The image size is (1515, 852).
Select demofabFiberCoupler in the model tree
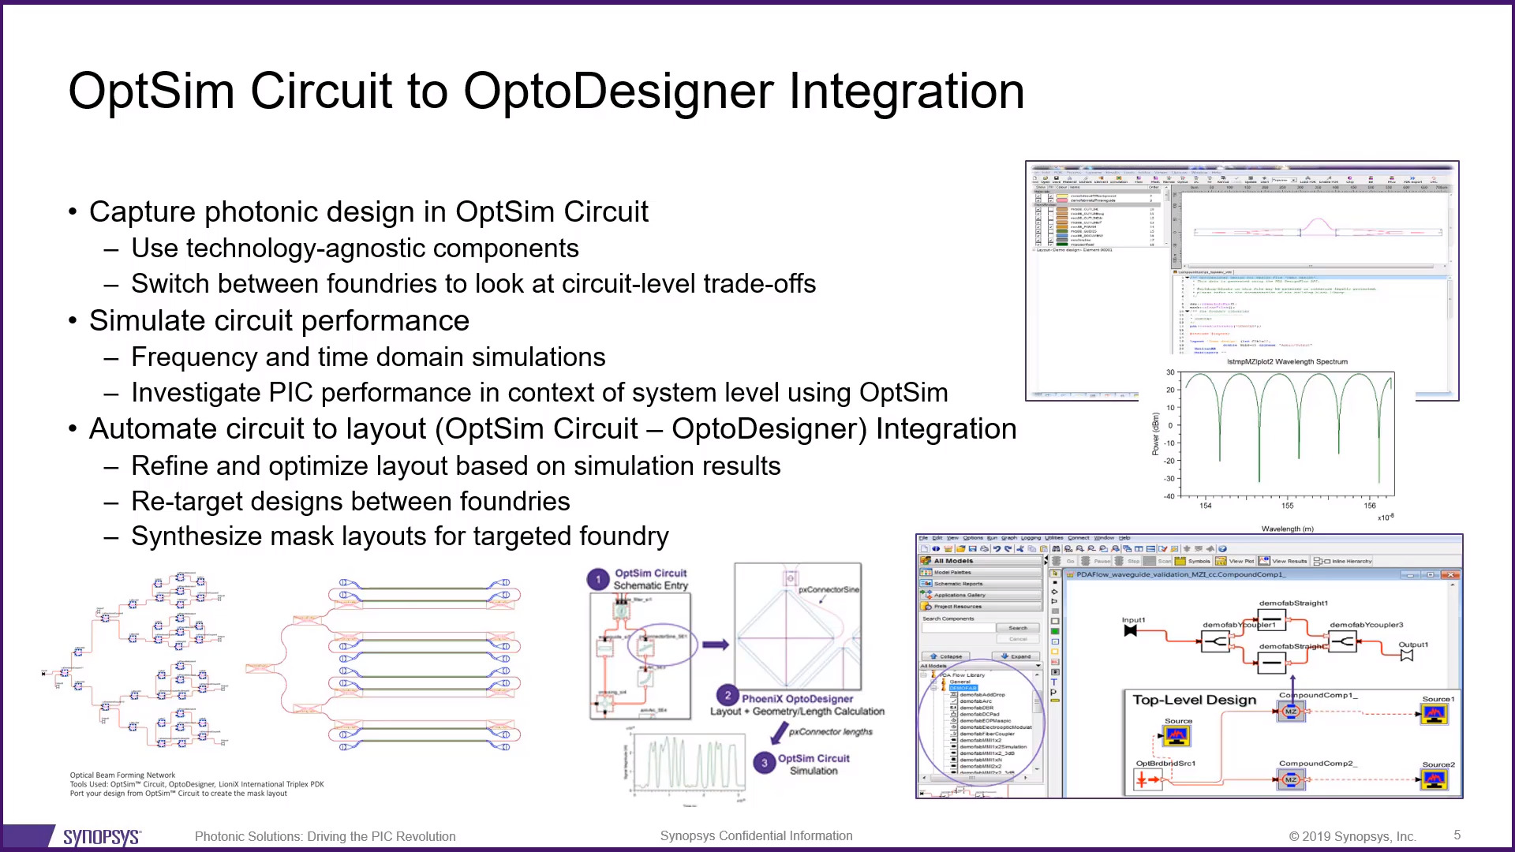987,734
